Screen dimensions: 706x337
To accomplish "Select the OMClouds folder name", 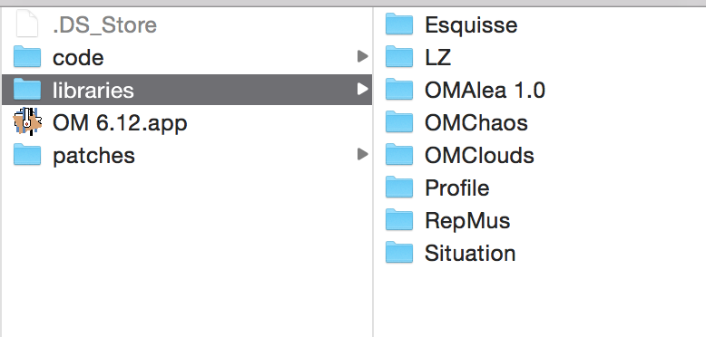I will pos(479,155).
